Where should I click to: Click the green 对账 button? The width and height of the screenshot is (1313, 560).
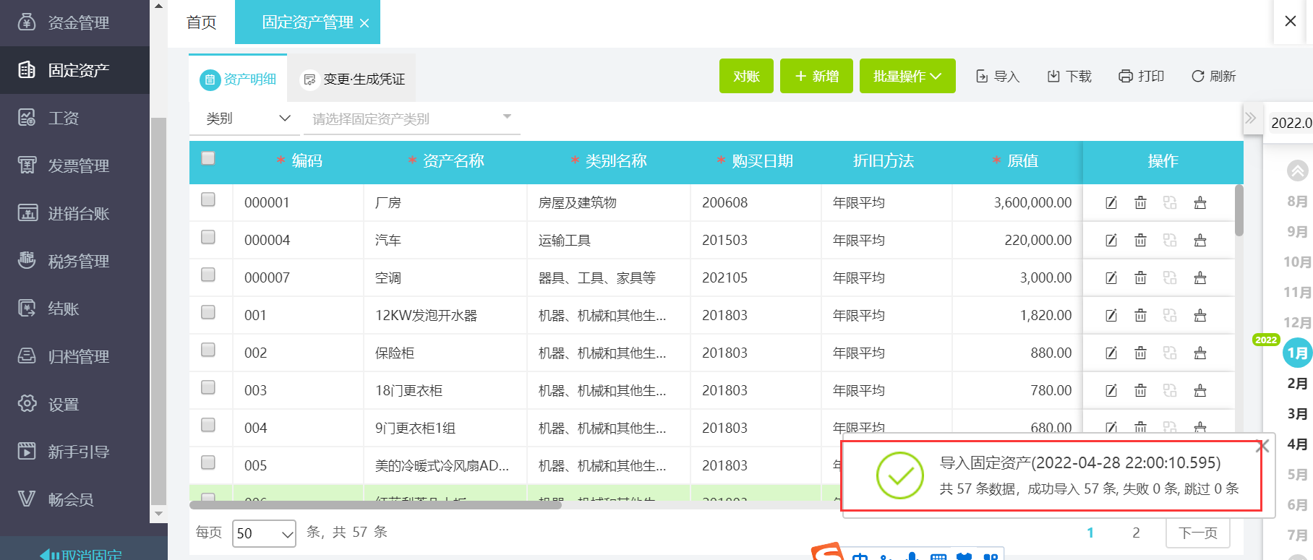click(x=746, y=77)
